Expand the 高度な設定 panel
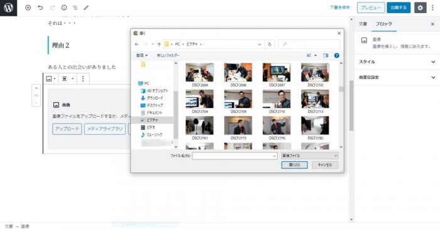This screenshot has width=440, height=229. pos(397,77)
